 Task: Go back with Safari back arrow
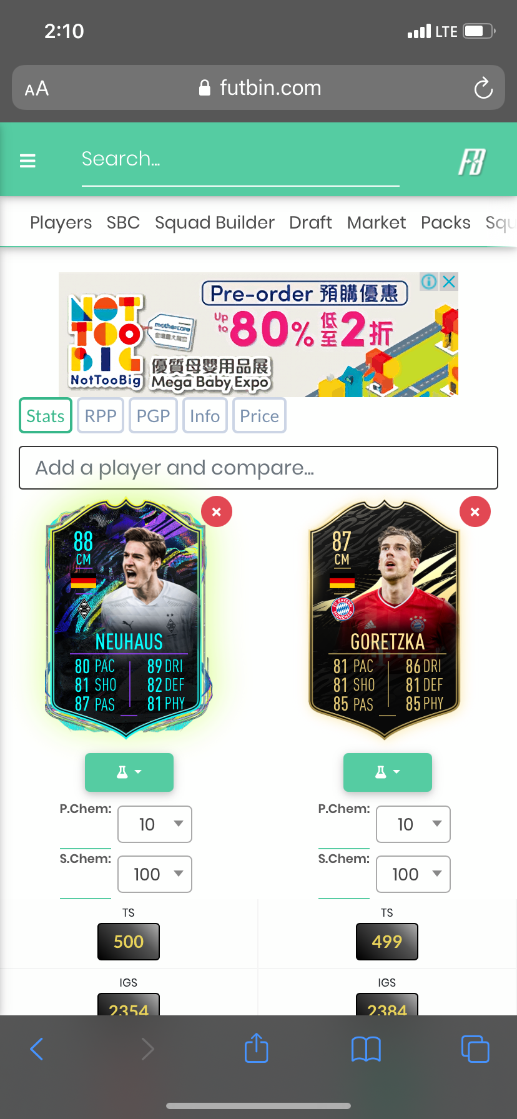click(37, 1049)
